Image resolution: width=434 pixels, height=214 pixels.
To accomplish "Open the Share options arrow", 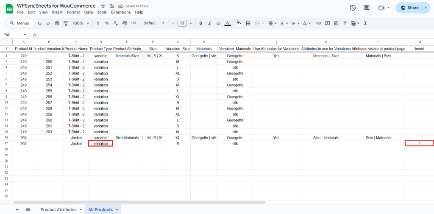I will point(426,8).
